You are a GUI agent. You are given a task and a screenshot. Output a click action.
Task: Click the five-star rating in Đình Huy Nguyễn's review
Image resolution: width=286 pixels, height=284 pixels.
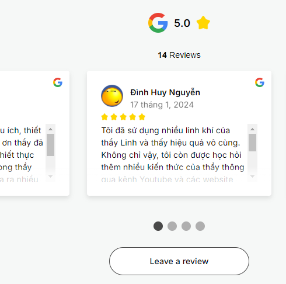(x=123, y=117)
